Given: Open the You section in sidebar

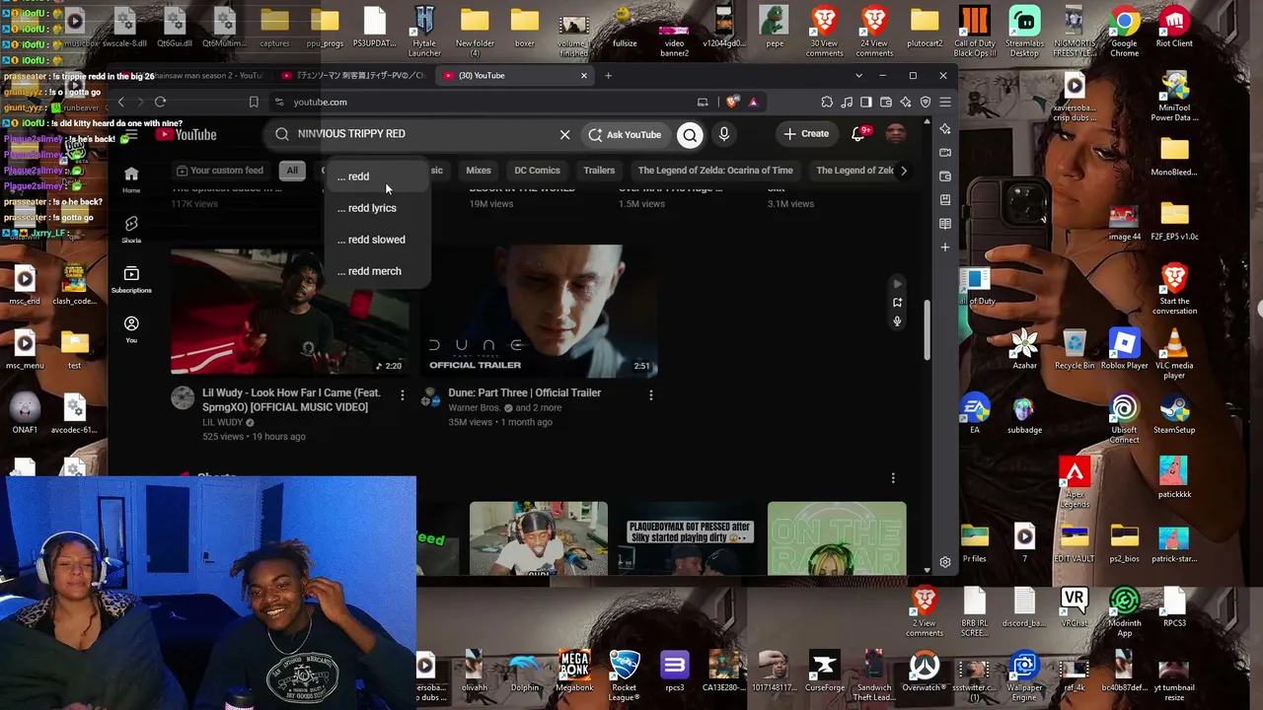Looking at the screenshot, I should coord(131,329).
